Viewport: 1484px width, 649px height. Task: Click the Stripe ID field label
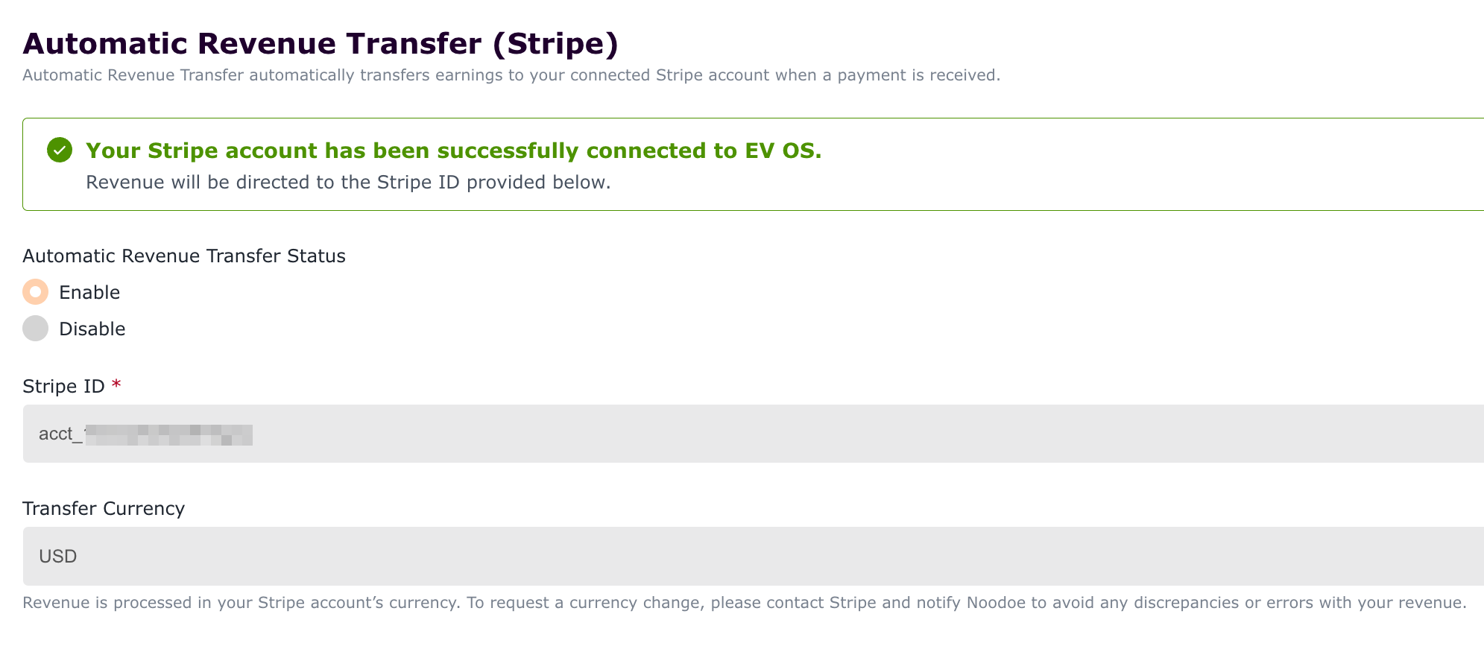[63, 386]
